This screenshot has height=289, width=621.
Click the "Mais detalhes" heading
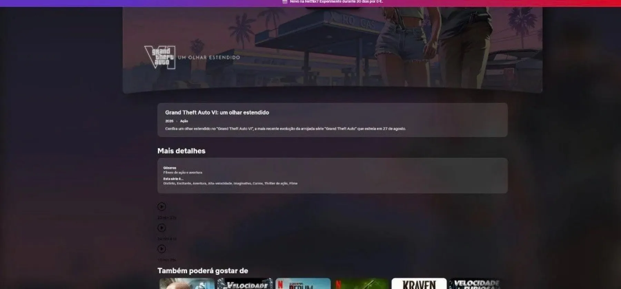tap(181, 151)
